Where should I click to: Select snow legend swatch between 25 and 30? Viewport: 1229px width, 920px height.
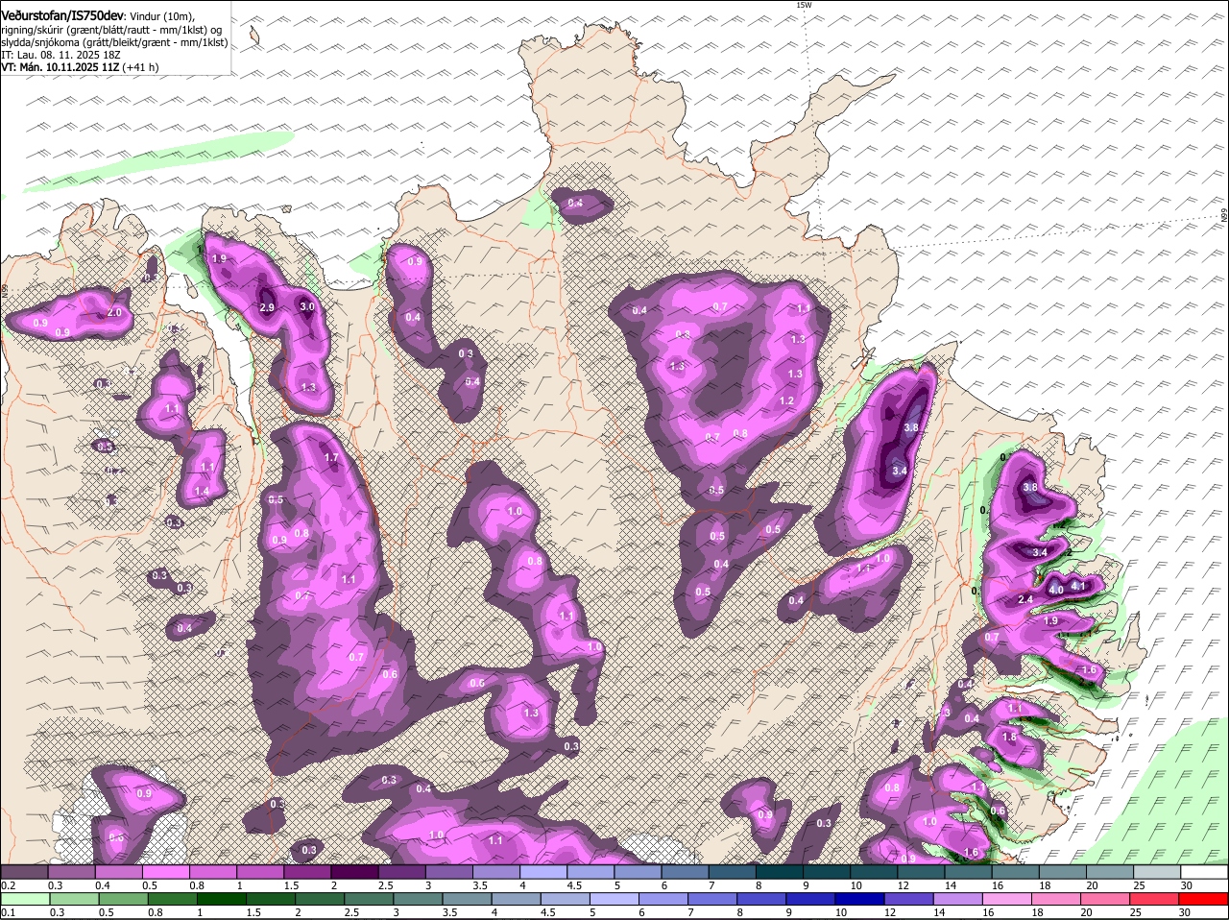[x=1157, y=872]
